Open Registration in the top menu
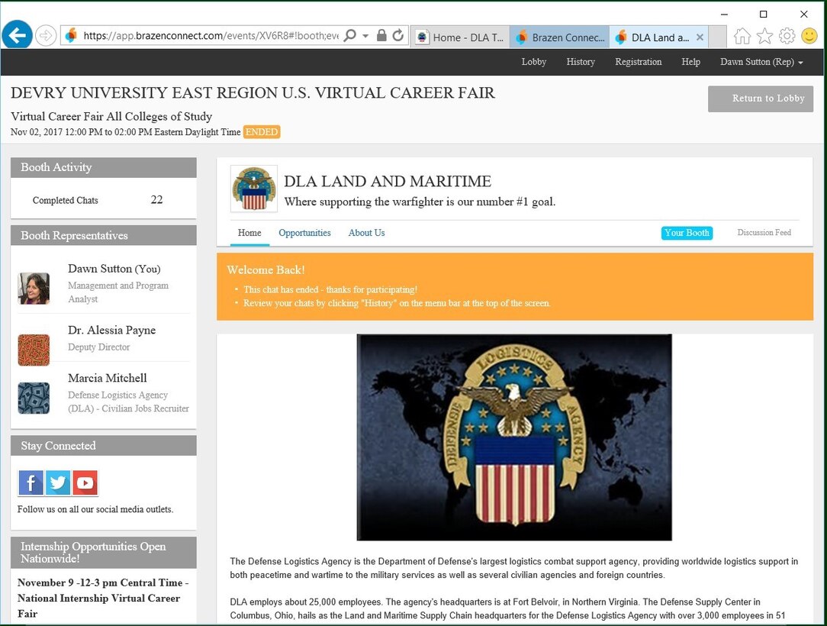The image size is (827, 626). pos(639,62)
